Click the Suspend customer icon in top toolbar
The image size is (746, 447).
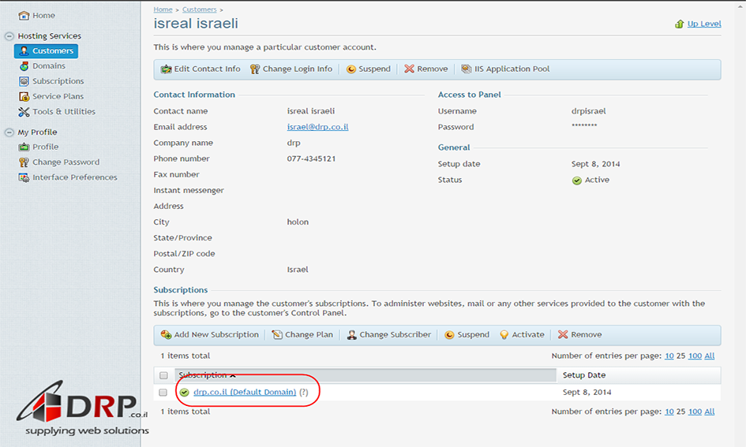tap(351, 69)
